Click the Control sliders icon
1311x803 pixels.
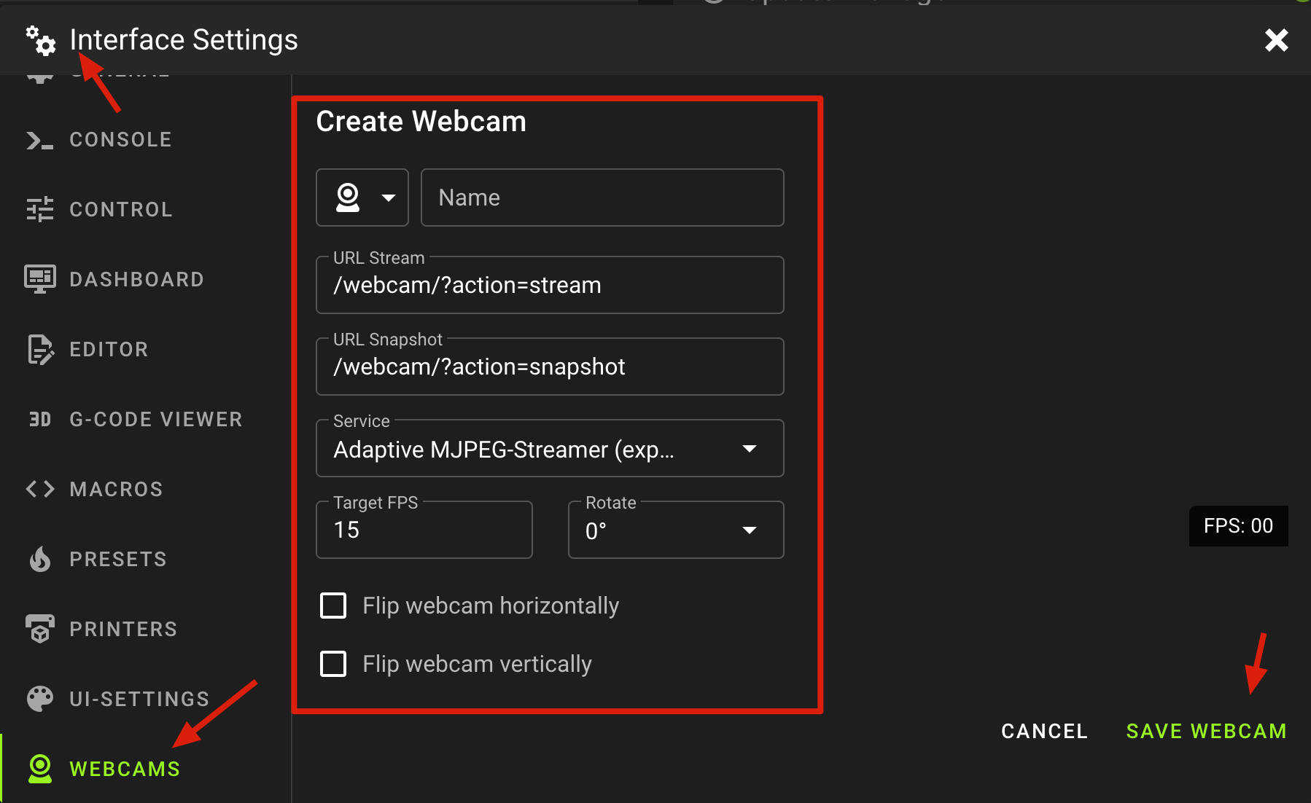pyautogui.click(x=39, y=210)
